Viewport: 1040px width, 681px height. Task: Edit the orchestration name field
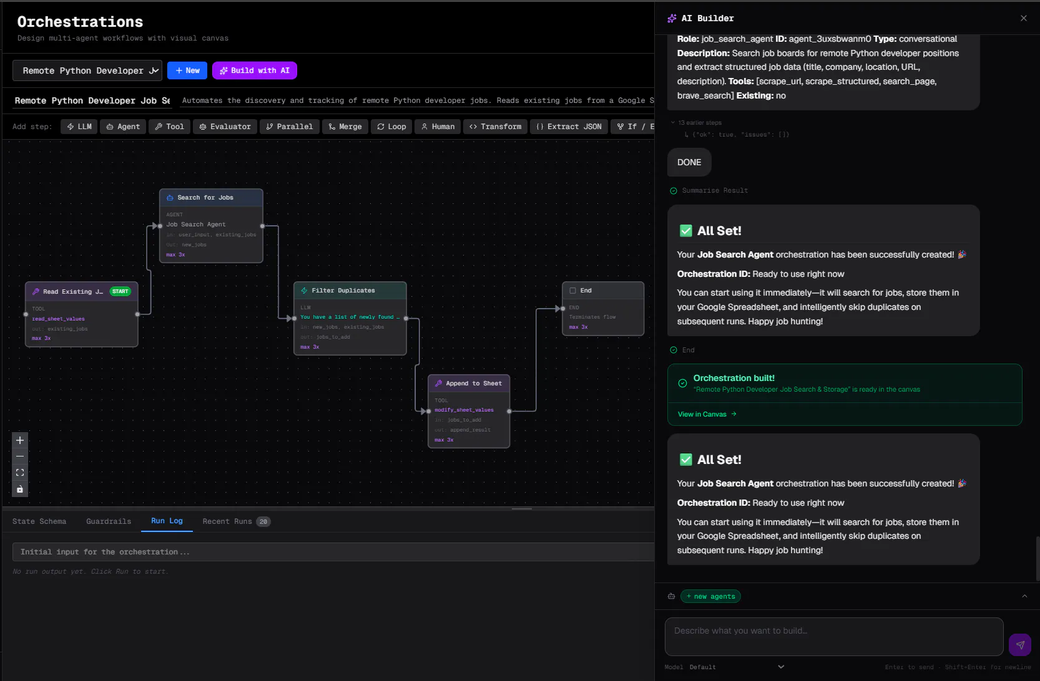92,100
